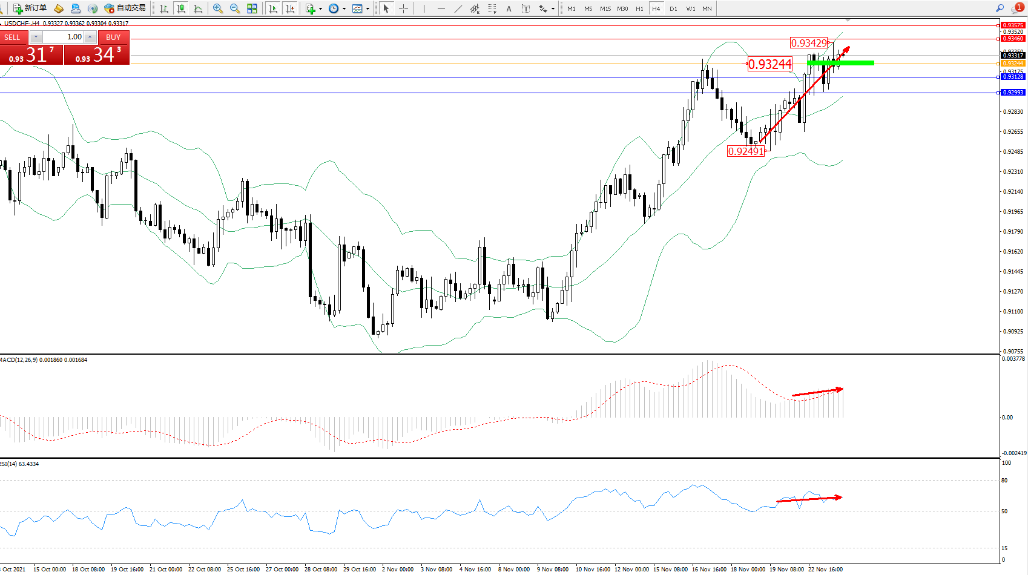Switch chart to line chart mode
The height and width of the screenshot is (575, 1028).
pyautogui.click(x=198, y=8)
